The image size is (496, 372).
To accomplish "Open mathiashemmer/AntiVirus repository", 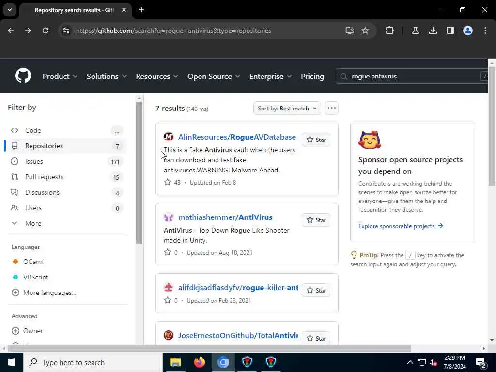I will (x=225, y=217).
